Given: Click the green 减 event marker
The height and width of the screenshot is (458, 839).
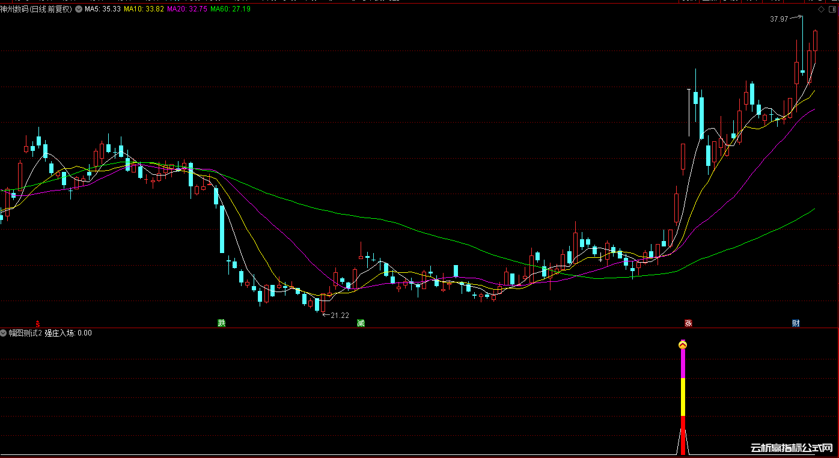Looking at the screenshot, I should [361, 323].
